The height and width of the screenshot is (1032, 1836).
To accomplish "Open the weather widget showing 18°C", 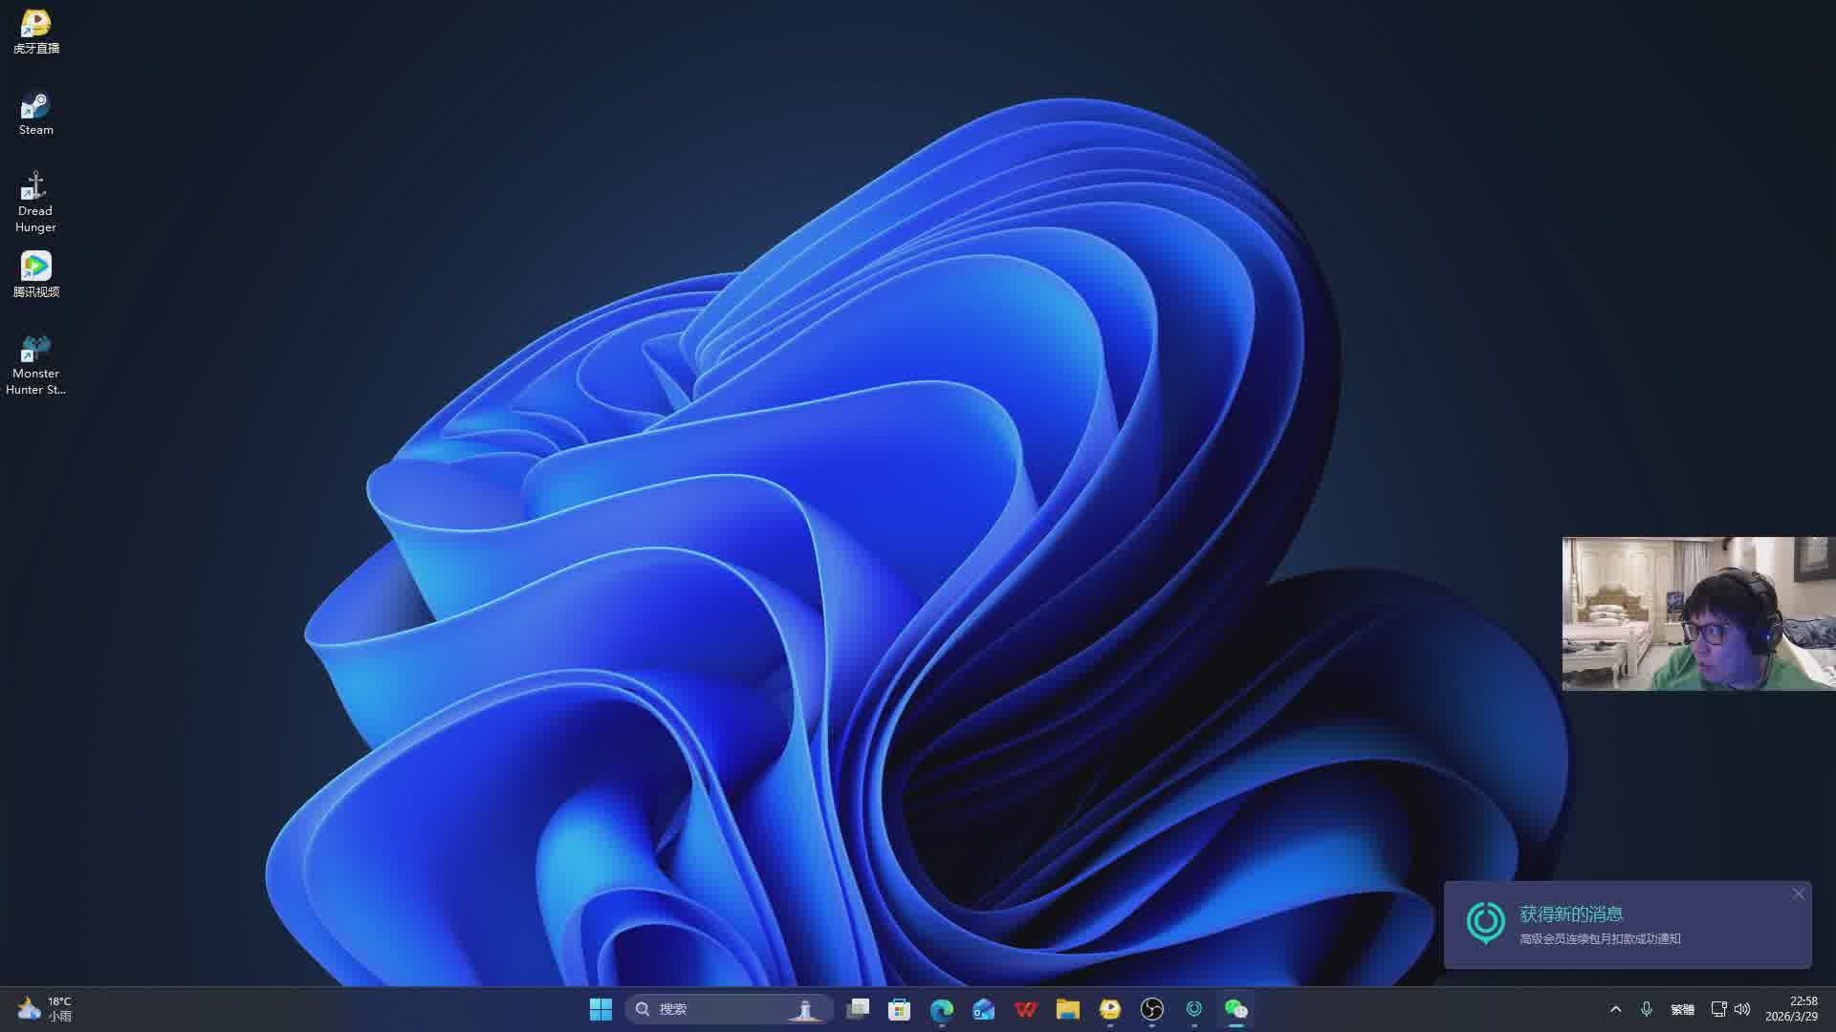I will tap(45, 1009).
